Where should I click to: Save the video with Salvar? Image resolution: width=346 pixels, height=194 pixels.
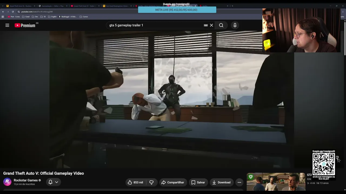(198, 182)
